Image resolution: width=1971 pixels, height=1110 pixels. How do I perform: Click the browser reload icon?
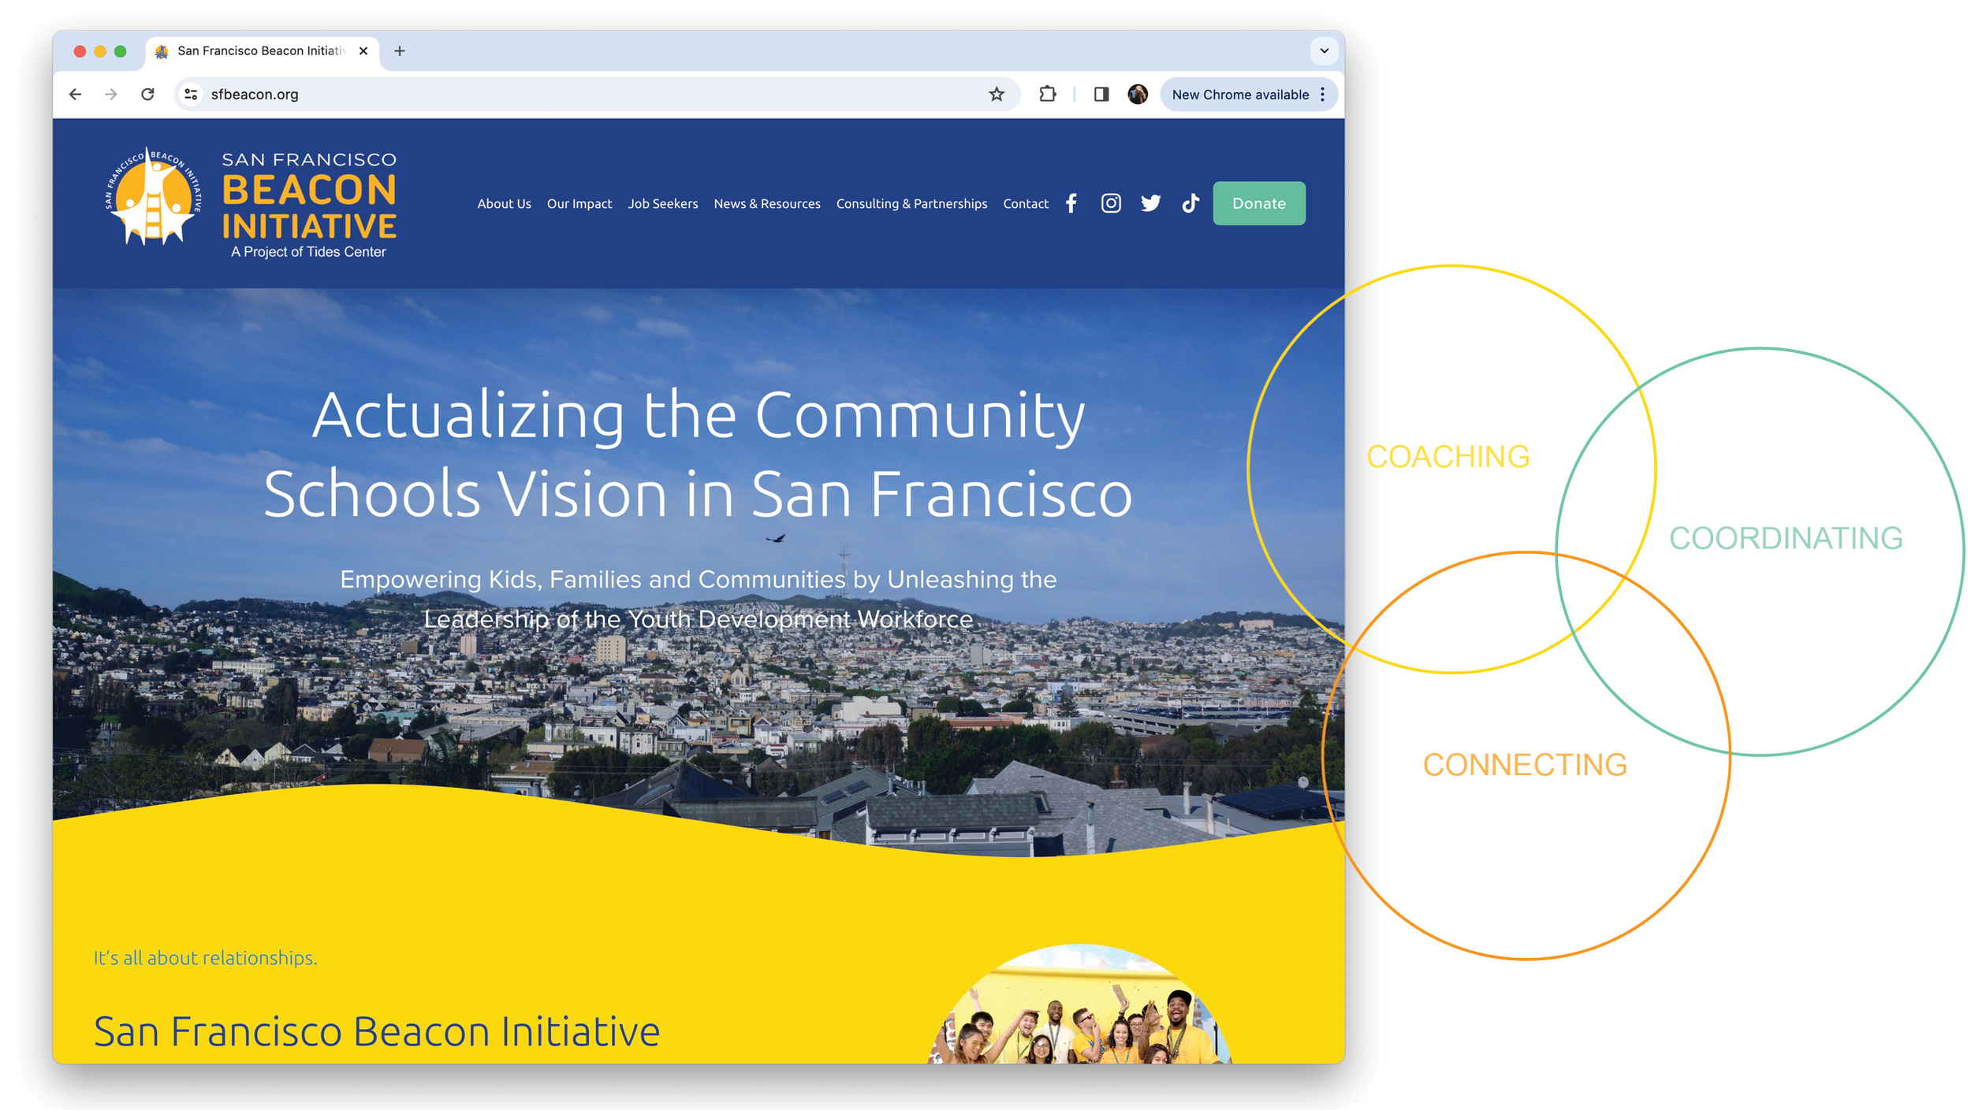pos(147,95)
